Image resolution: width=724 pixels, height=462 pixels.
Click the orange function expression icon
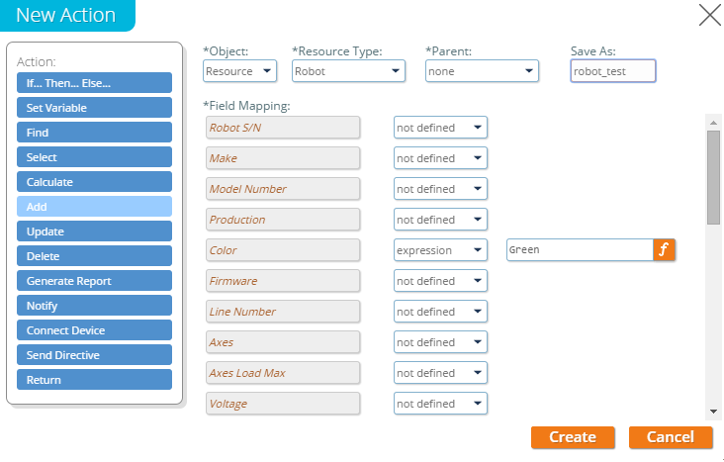click(664, 250)
